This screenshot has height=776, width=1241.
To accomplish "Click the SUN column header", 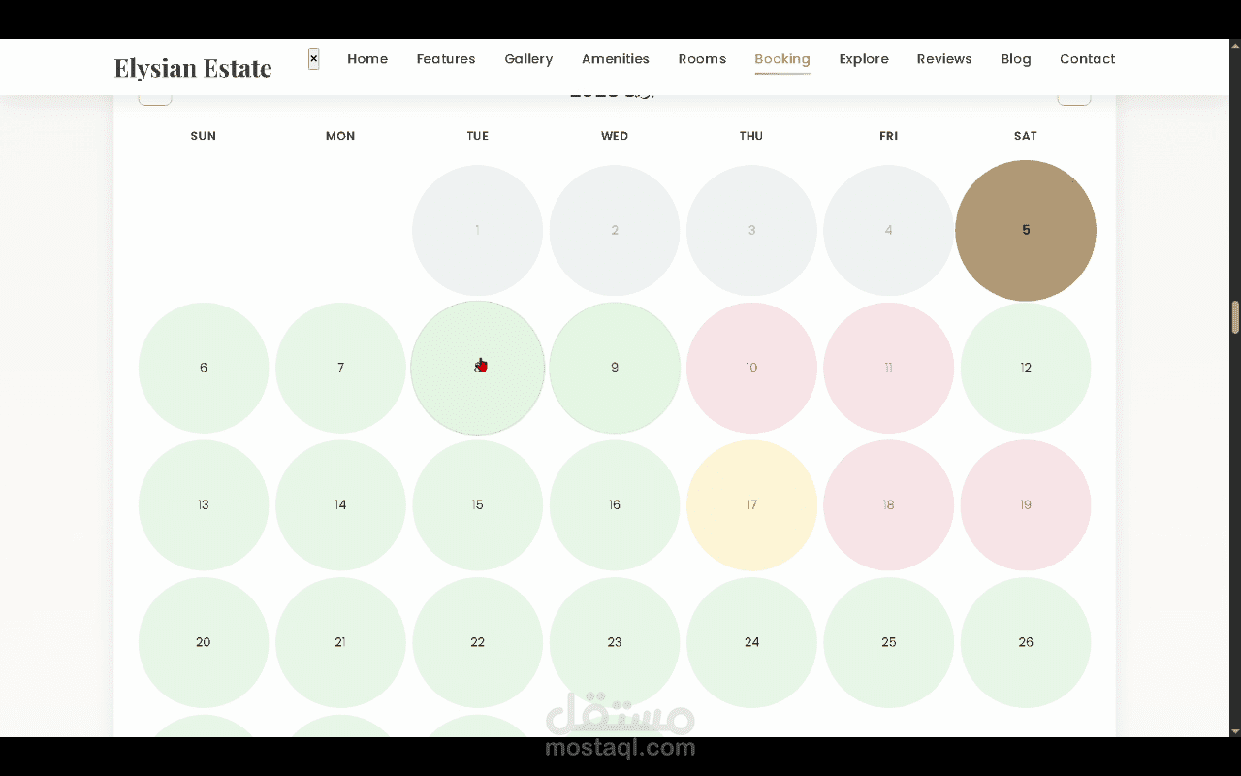I will pos(204,136).
